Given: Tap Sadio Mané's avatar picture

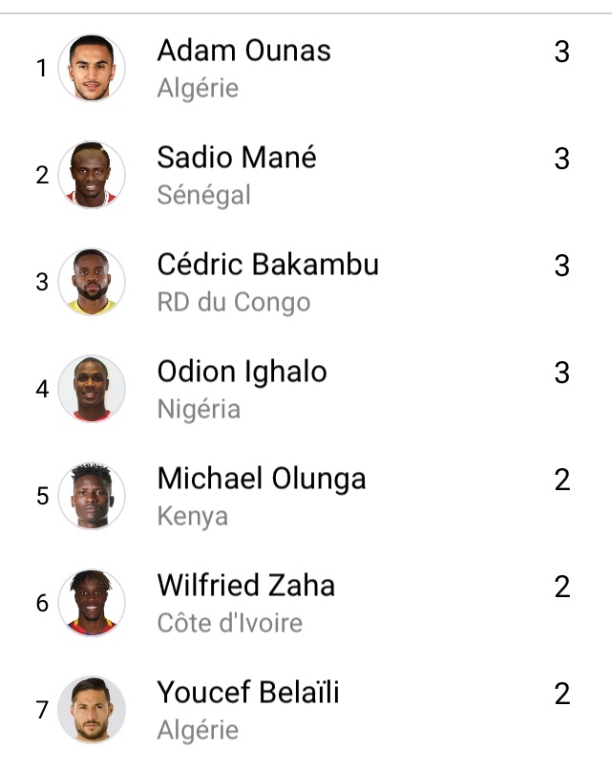Looking at the screenshot, I should pos(92,175).
